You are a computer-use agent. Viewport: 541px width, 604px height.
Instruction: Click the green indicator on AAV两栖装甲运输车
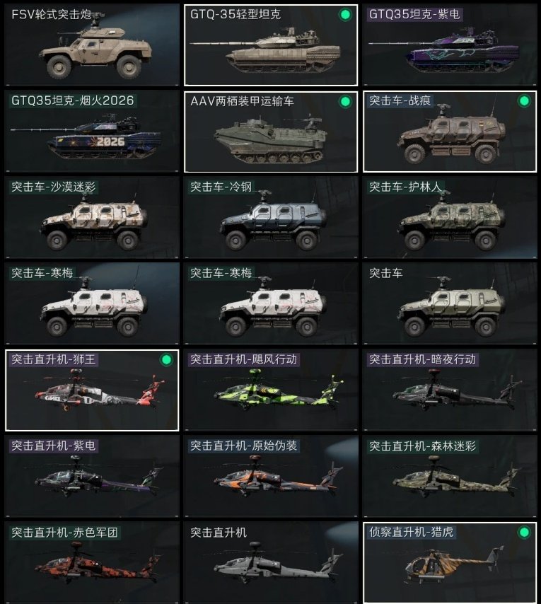pos(345,102)
